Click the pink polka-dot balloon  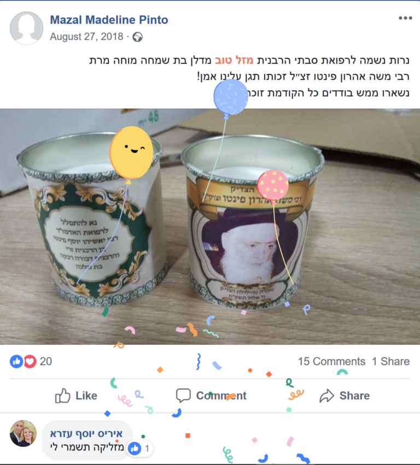[x=273, y=186]
